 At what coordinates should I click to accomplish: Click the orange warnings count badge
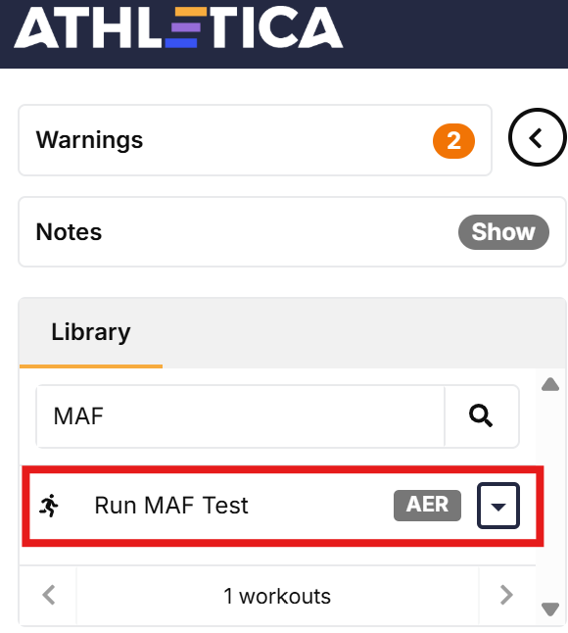pos(453,141)
